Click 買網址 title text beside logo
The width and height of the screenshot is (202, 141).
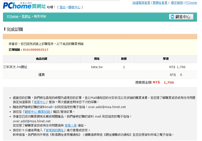[39, 6]
